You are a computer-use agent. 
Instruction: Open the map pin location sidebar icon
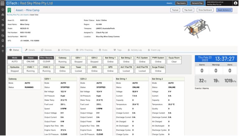point(3,51)
